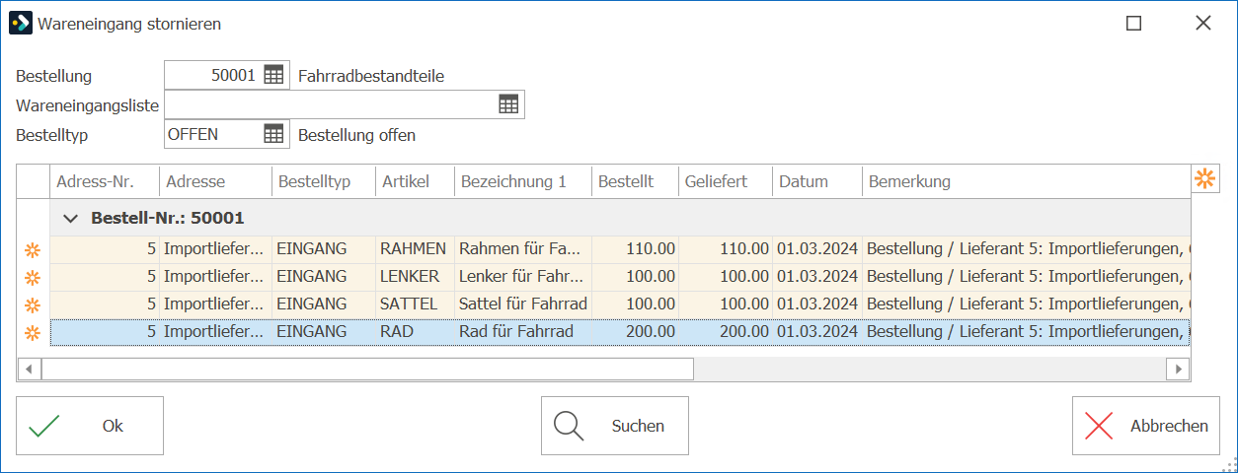Click the Importliefer... cell in the SATTEL row

216,304
